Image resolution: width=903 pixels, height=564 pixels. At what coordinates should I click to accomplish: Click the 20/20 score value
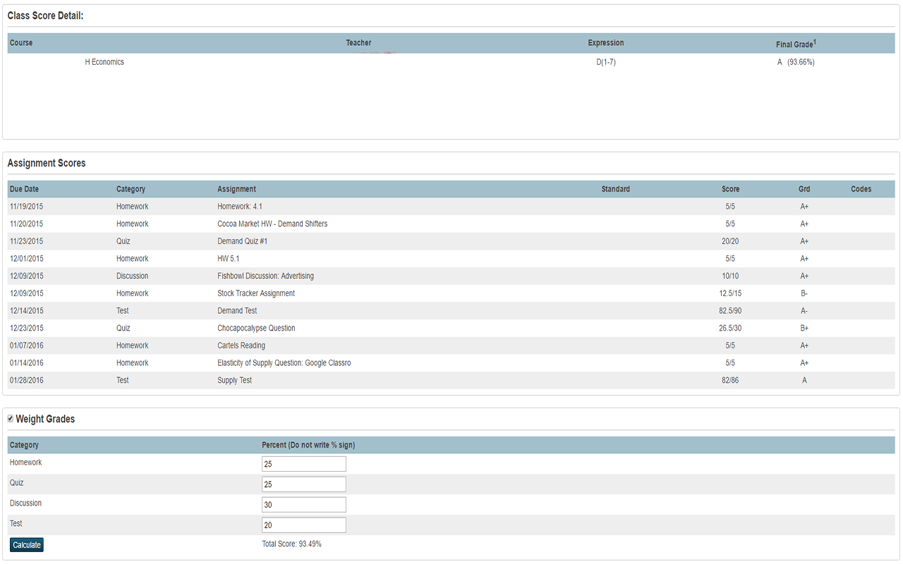coord(730,241)
